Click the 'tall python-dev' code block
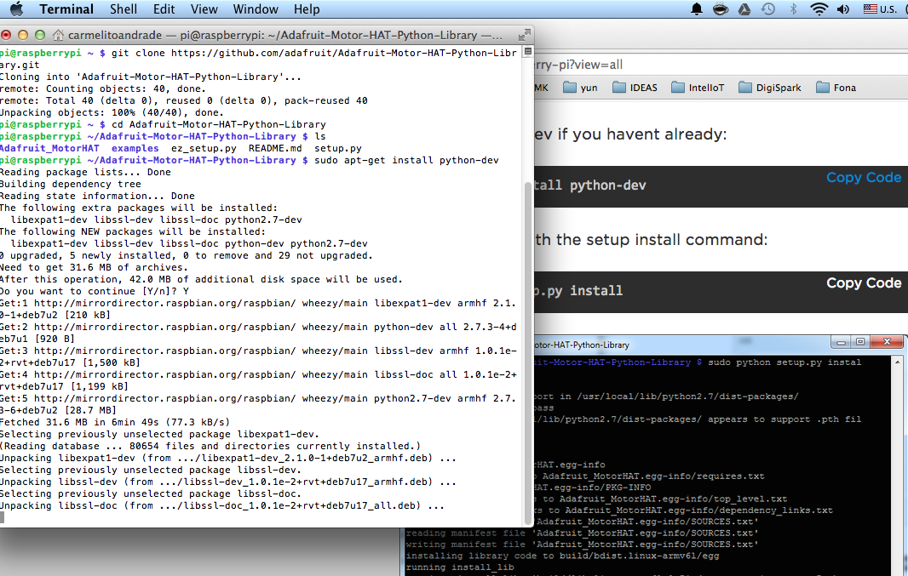 [721, 186]
